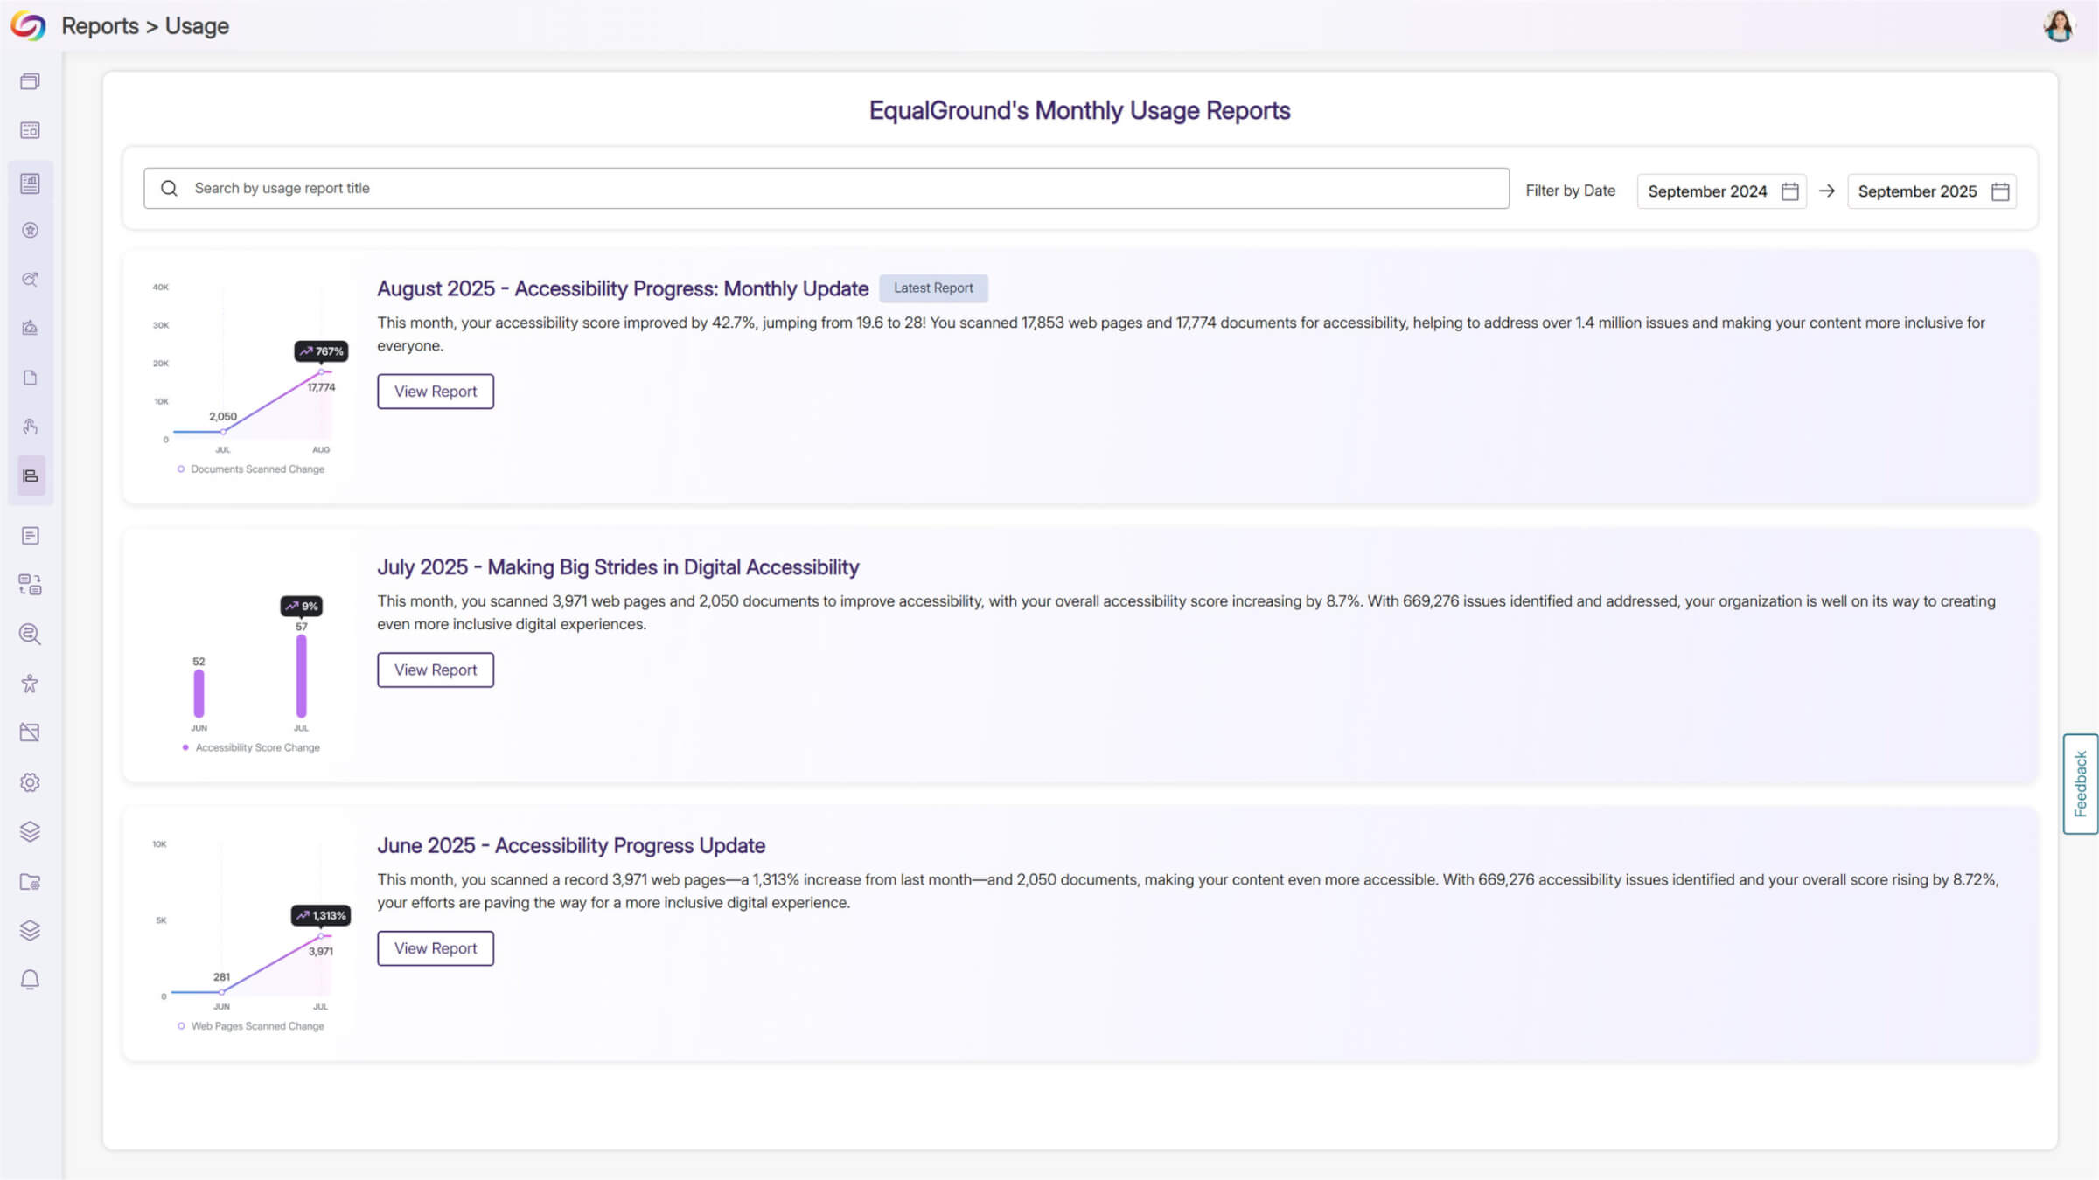View Report for August 2025

(x=436, y=392)
